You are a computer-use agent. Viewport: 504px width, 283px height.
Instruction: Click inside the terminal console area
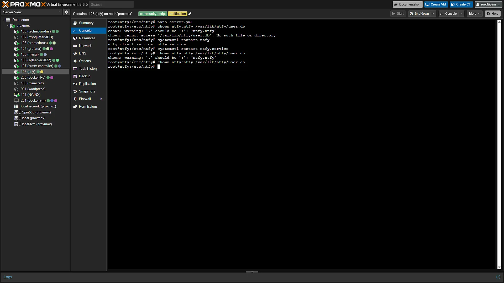click(301, 145)
